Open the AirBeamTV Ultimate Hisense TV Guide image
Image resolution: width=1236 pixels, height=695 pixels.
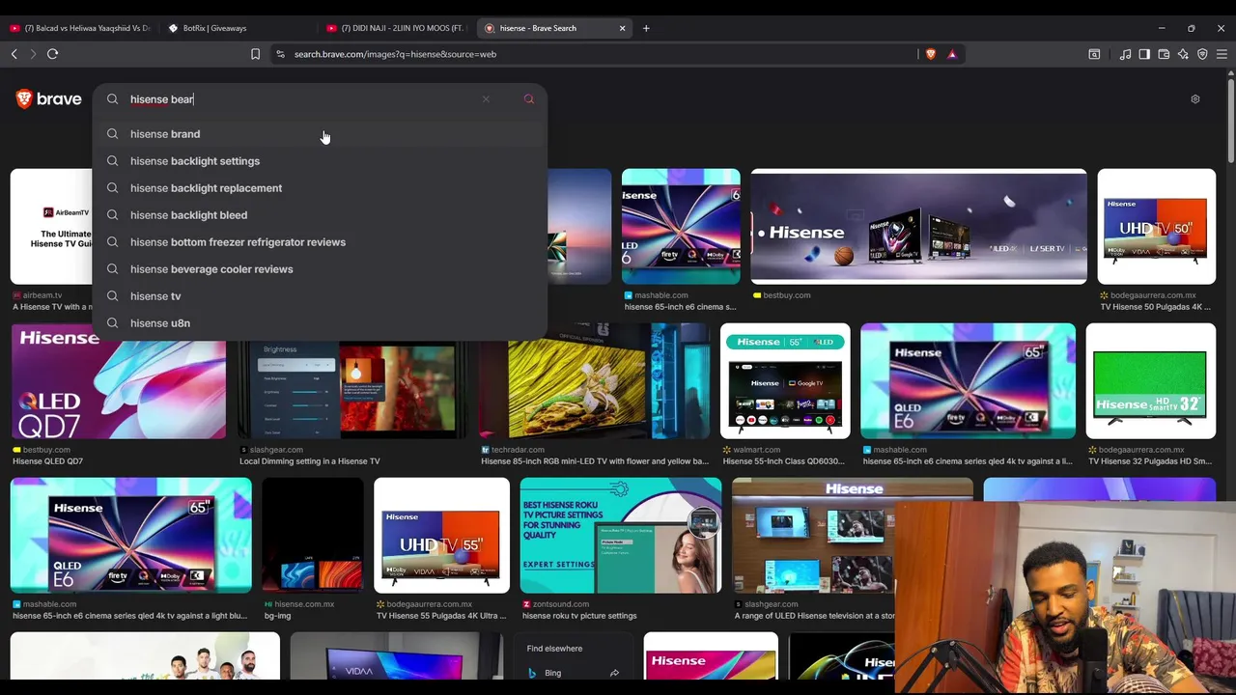pos(51,226)
